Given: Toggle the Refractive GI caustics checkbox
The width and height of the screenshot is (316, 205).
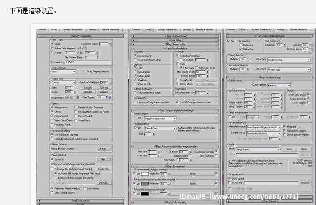Looking at the screenshot, I should pos(241,49).
